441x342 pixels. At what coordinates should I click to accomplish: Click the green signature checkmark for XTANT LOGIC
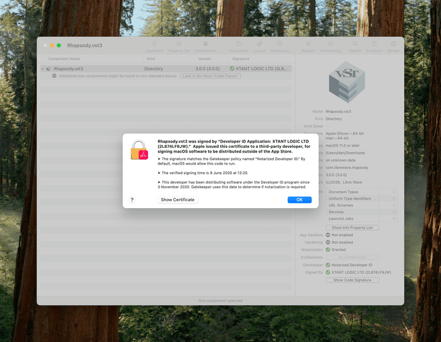pyautogui.click(x=232, y=68)
